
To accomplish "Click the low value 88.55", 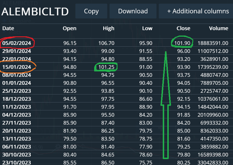I will click(146, 59).
